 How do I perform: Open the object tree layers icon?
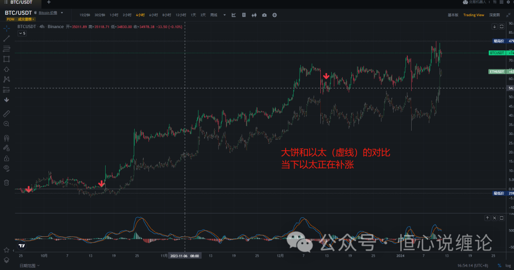pos(6,260)
